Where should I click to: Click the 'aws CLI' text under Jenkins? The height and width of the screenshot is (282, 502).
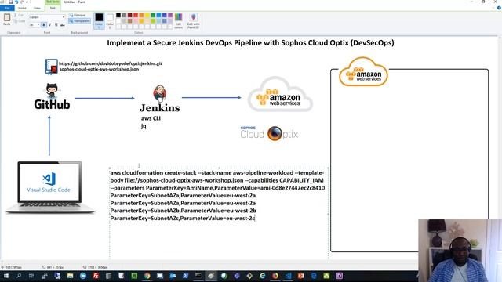tap(151, 118)
